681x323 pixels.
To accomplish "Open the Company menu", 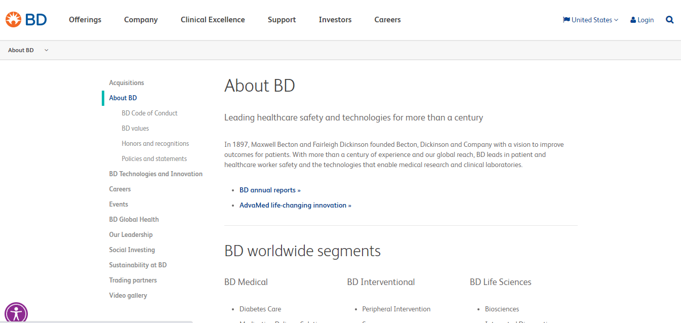I will 141,20.
